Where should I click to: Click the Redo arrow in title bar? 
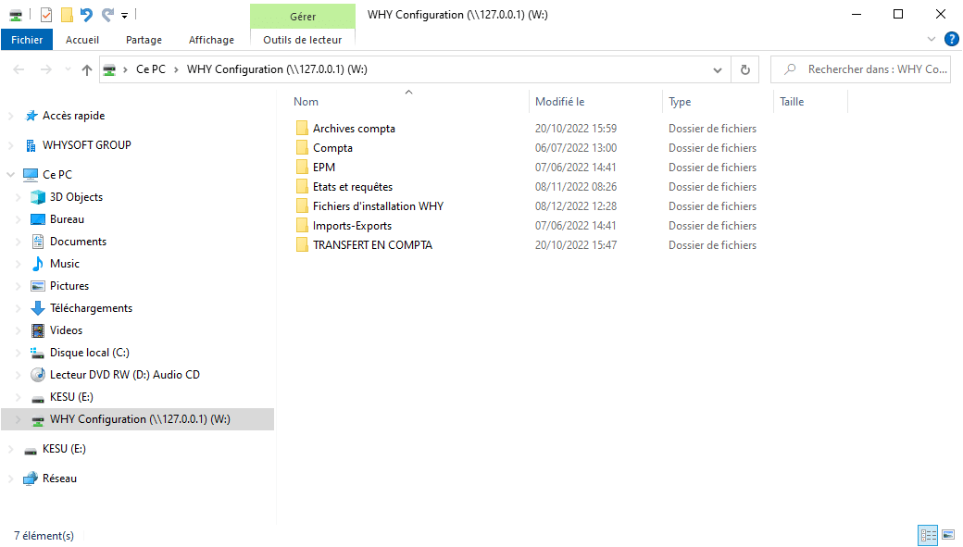[x=107, y=15]
